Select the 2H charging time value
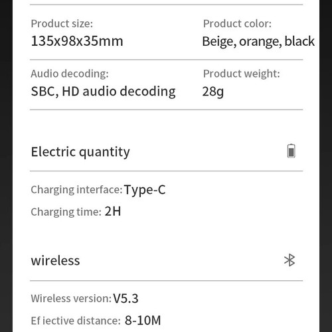This screenshot has width=332, height=332. (x=113, y=211)
